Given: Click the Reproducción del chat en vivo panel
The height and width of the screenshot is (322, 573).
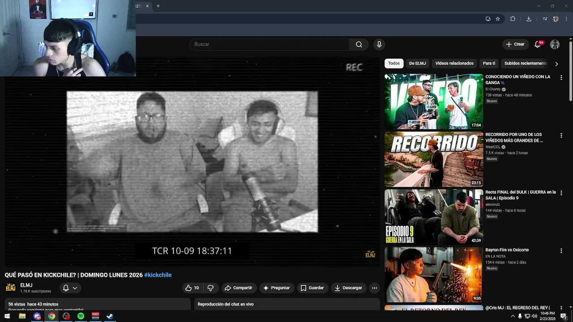Looking at the screenshot, I should 287,305.
